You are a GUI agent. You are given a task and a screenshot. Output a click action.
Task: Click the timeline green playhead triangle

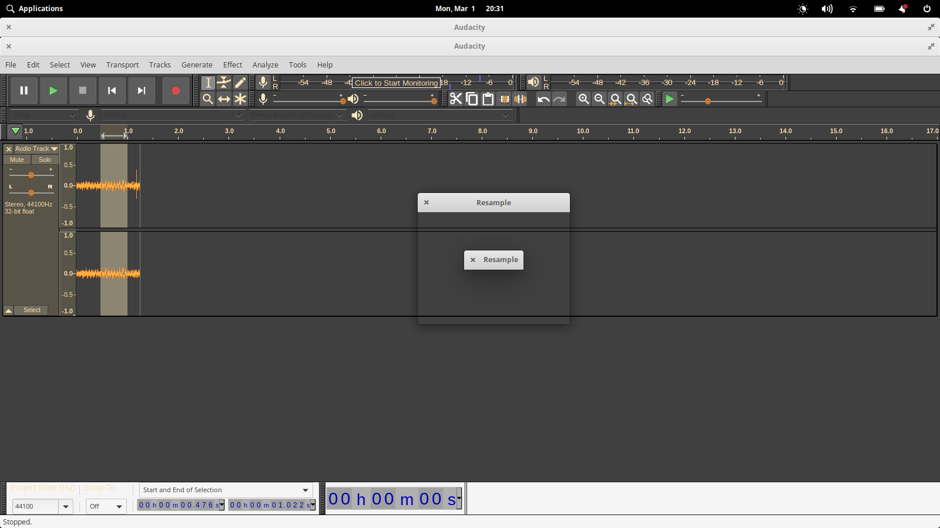(x=15, y=131)
